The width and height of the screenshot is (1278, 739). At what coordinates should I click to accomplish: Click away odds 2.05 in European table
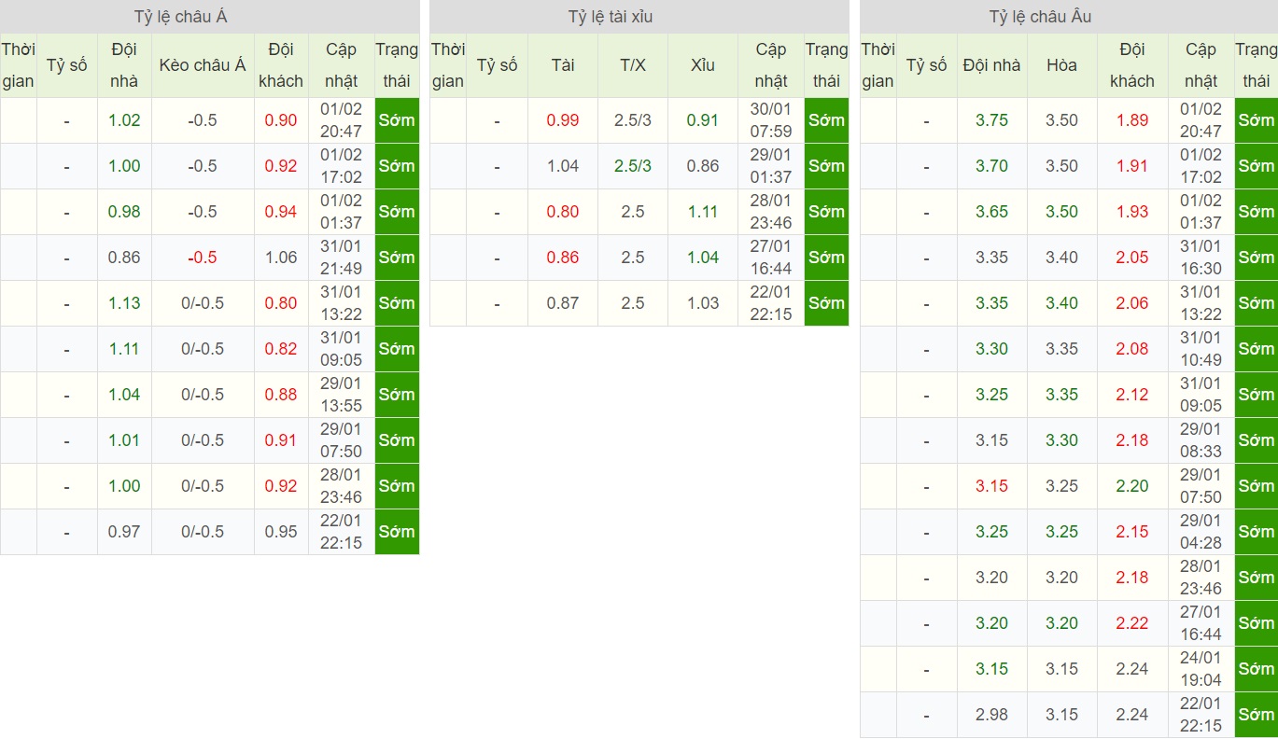coord(1132,258)
